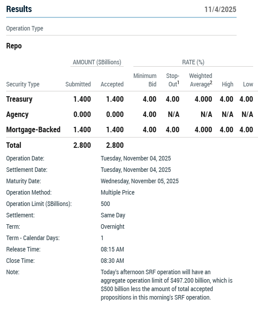Click the Operation Limit value 500
The width and height of the screenshot is (258, 309).
point(105,204)
